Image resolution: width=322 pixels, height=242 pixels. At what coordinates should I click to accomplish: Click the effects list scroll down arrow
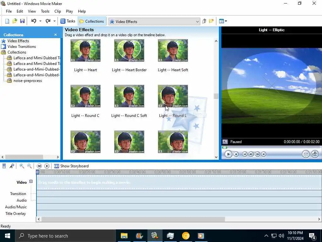click(216, 157)
